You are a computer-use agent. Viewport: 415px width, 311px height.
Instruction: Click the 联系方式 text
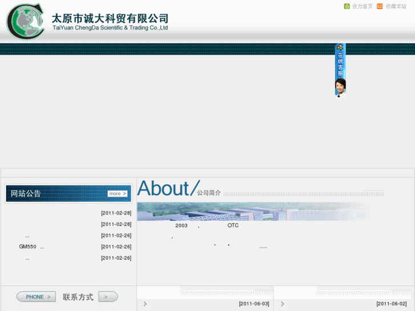point(78,297)
